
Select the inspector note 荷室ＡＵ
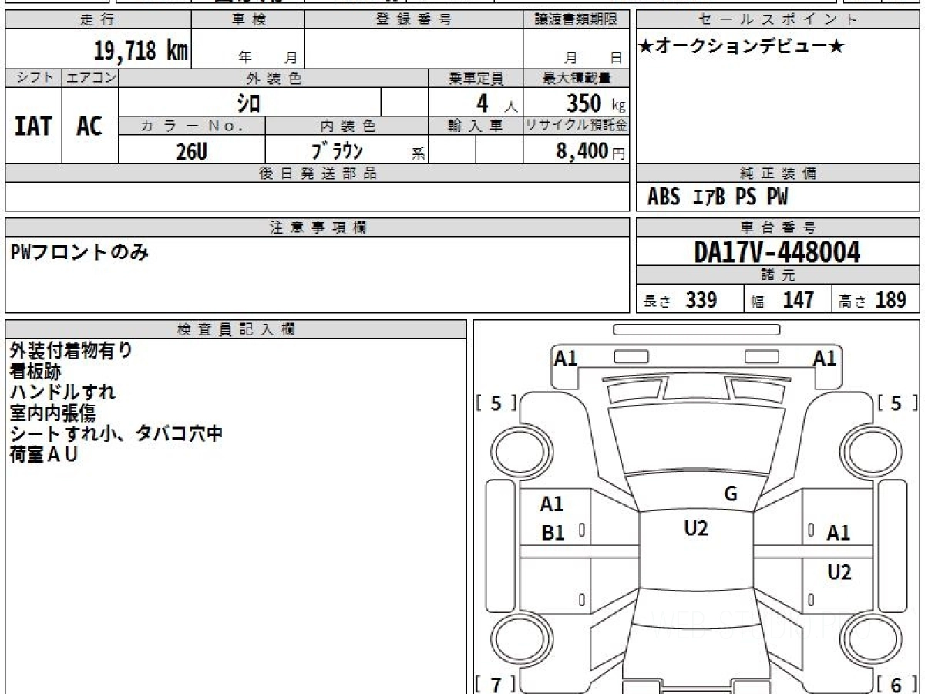click(x=44, y=454)
